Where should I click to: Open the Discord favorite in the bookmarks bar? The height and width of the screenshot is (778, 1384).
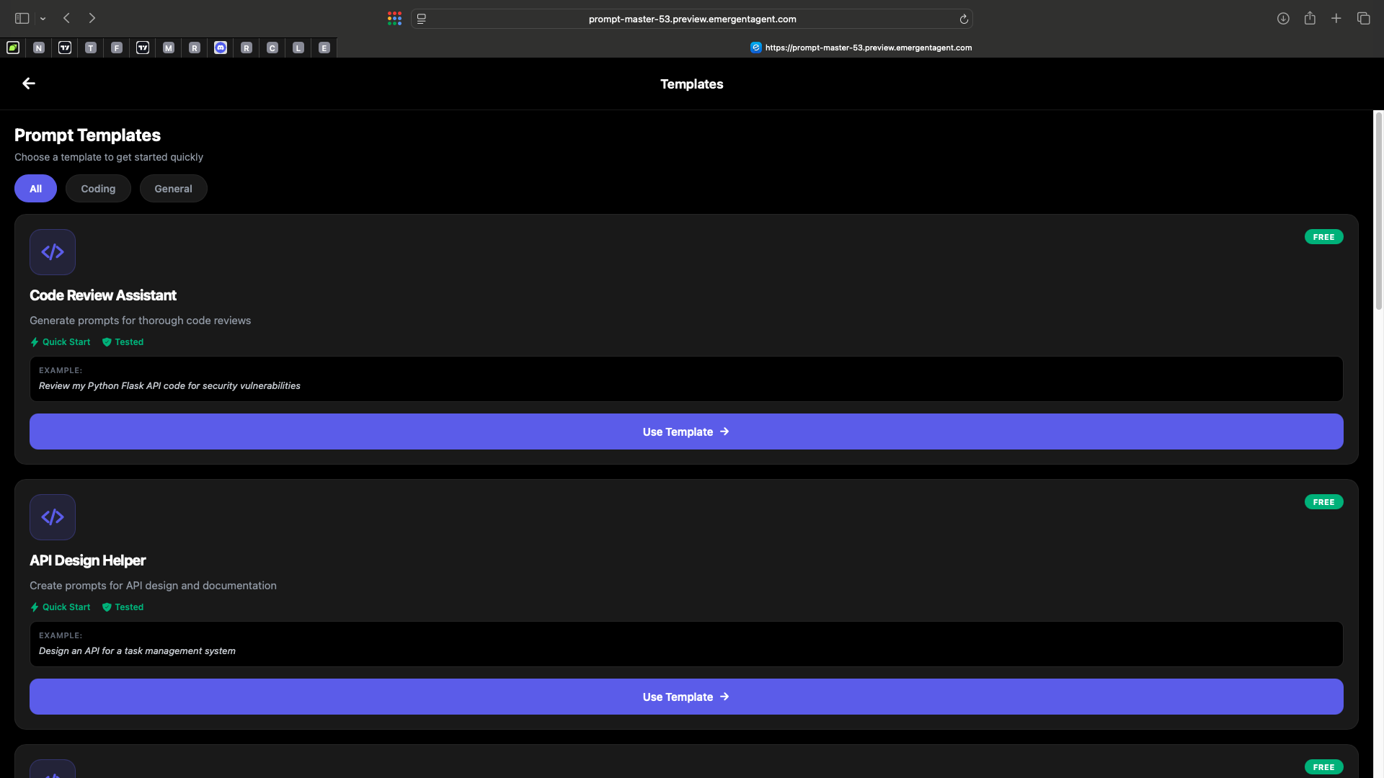pos(221,48)
